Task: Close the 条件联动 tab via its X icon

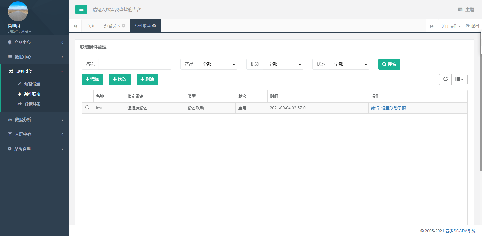Action: (x=154, y=26)
